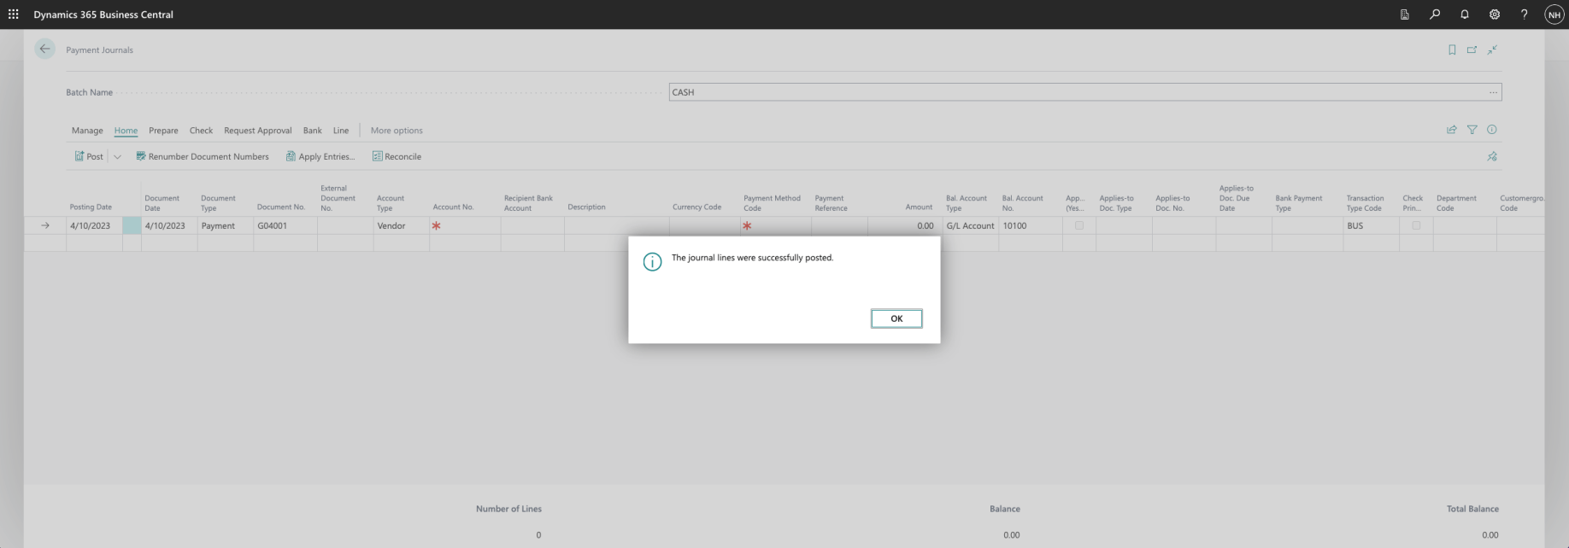Open the help question mark icon
Viewport: 1569px width, 548px height.
(x=1525, y=15)
